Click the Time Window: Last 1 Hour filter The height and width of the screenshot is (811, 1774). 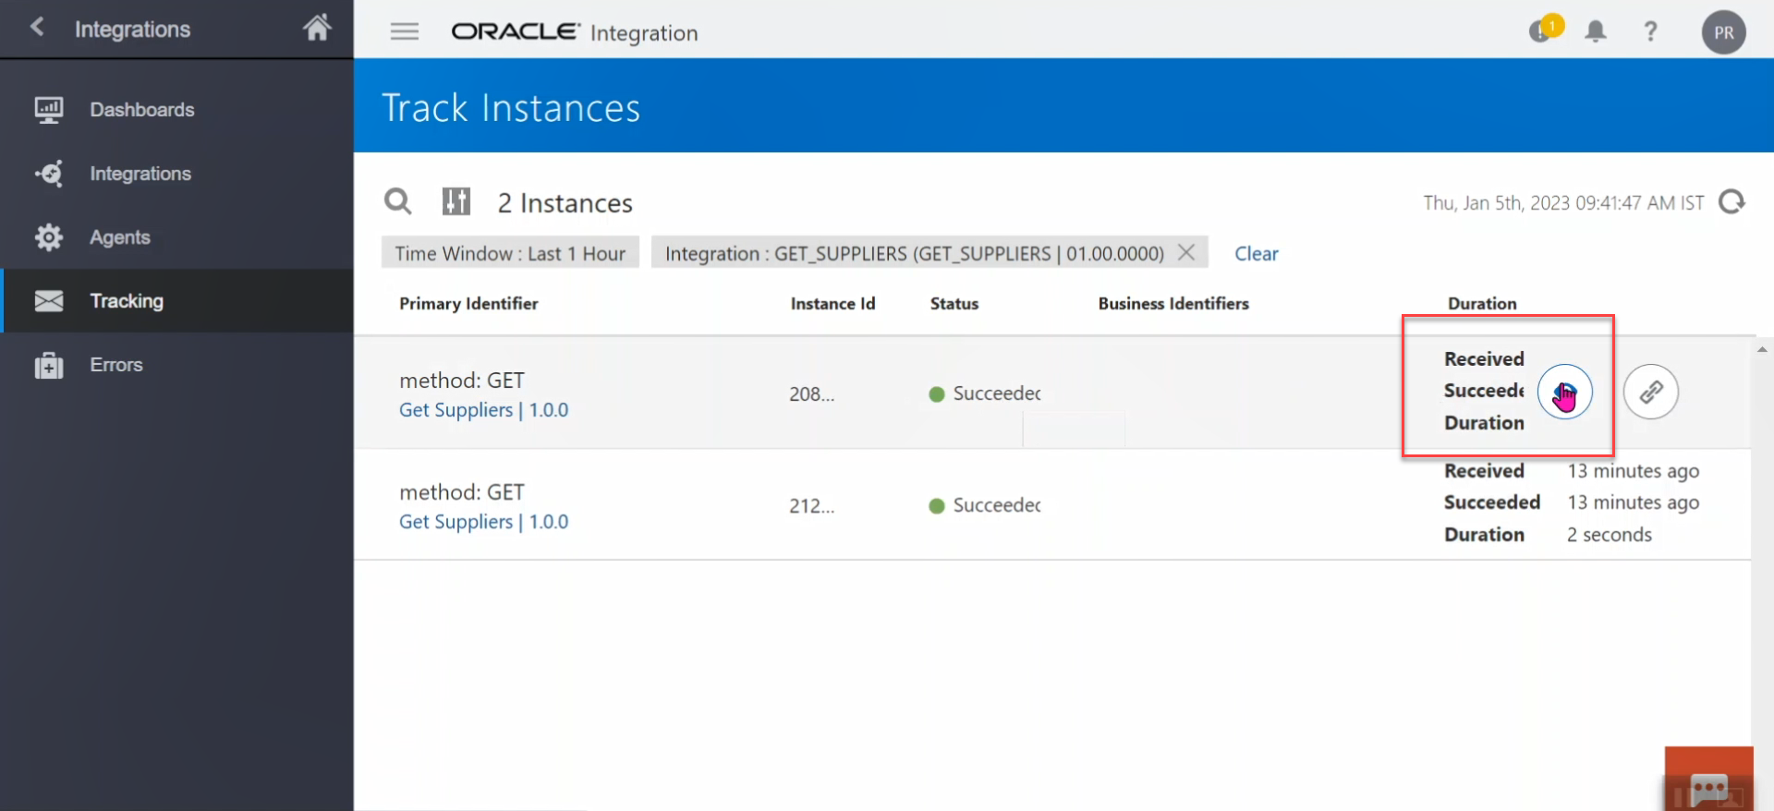(510, 253)
